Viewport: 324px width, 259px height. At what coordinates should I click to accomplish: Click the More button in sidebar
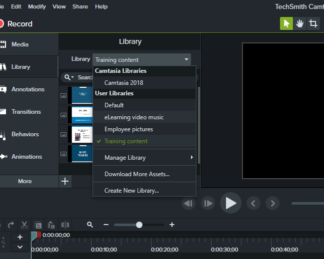click(29, 181)
